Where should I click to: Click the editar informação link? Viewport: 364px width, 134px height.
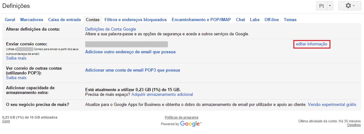pyautogui.click(x=311, y=44)
